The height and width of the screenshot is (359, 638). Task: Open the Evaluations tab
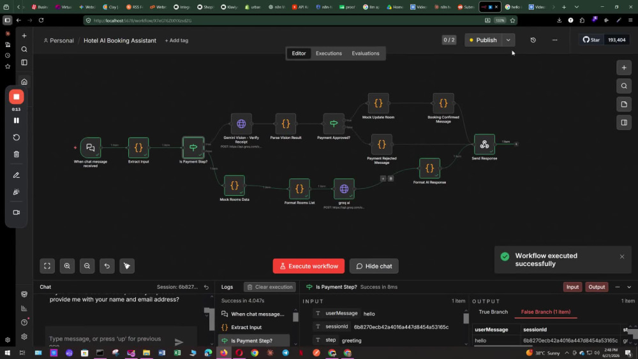(366, 54)
